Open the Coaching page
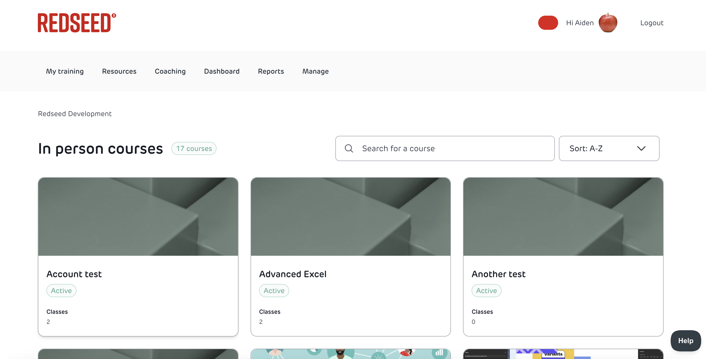The width and height of the screenshot is (706, 359). [x=170, y=71]
